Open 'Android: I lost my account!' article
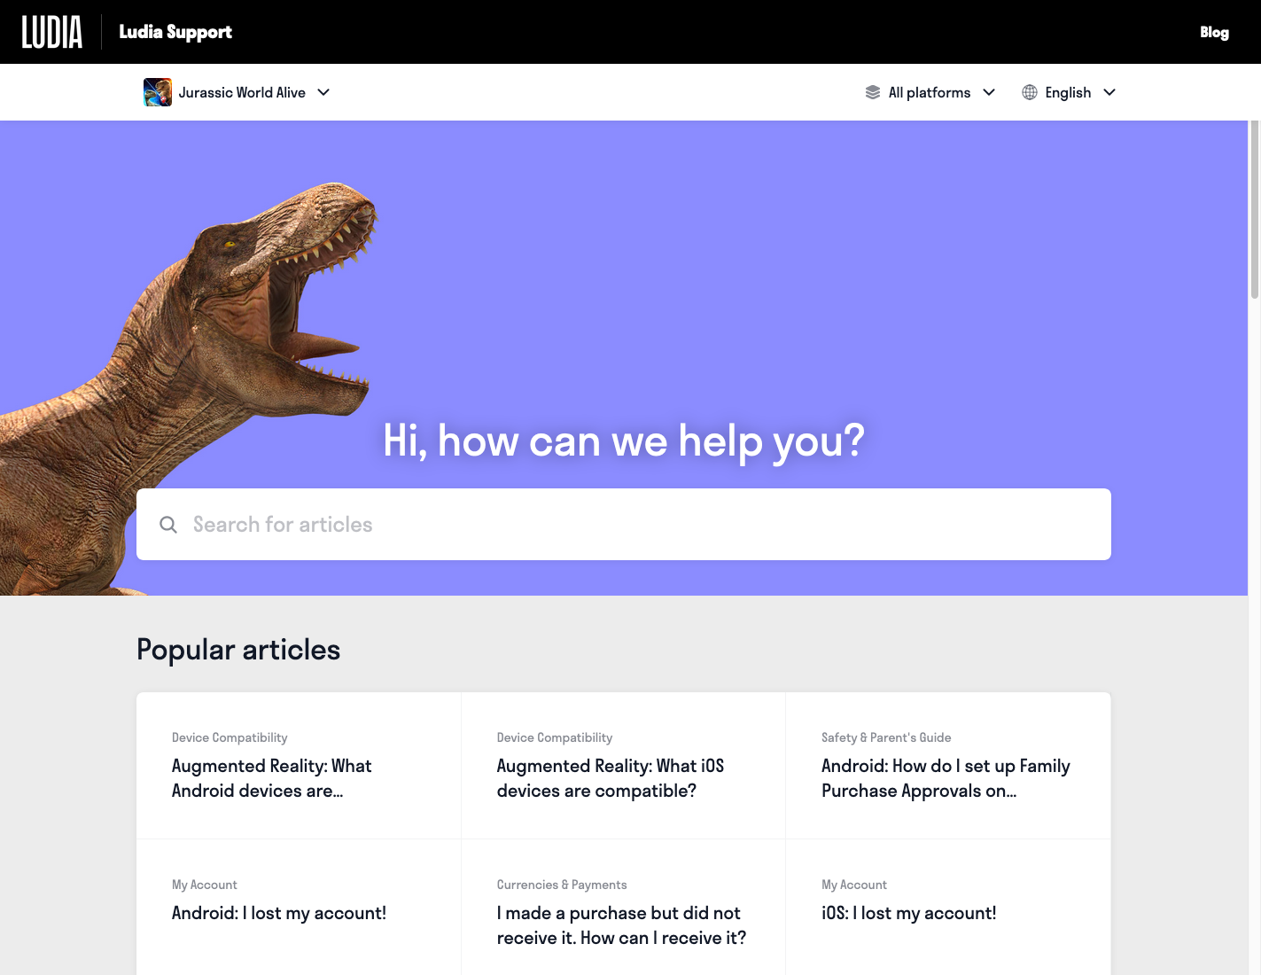Viewport: 1261px width, 975px height. 279,913
